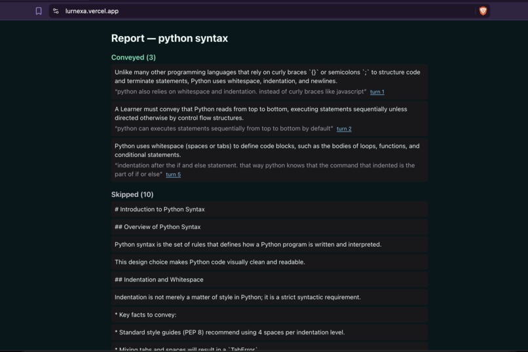Open the turn 5 link
The width and height of the screenshot is (528, 352).
[173, 175]
